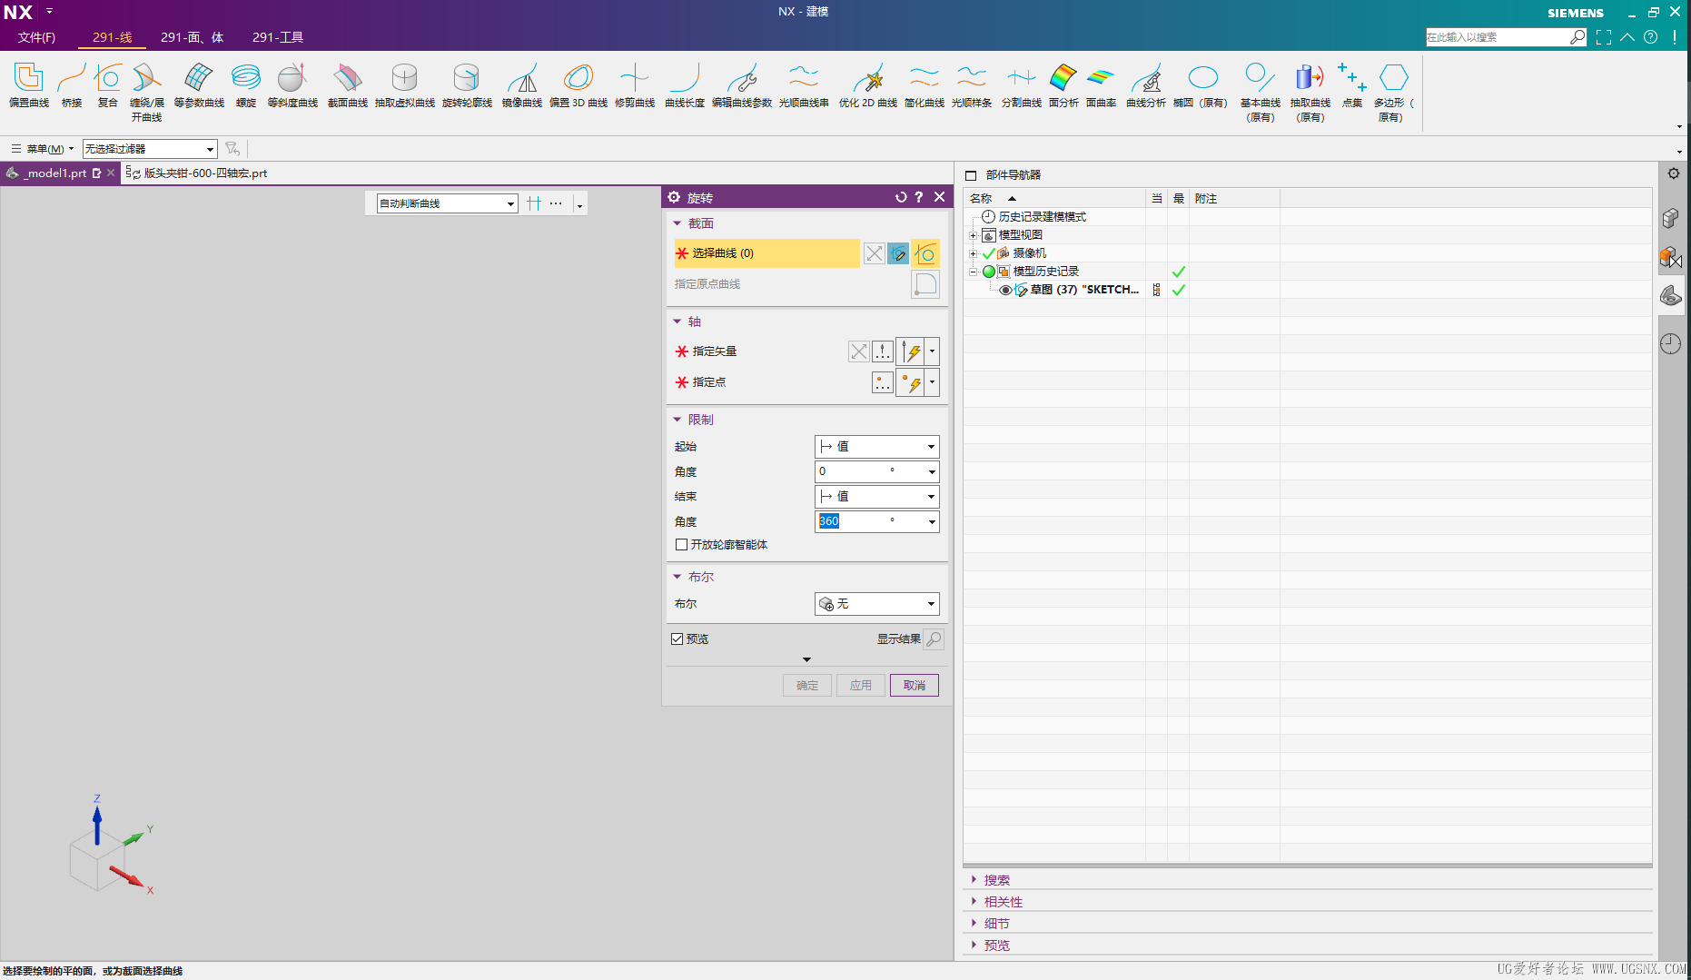Open the 自动判断曲线 curve rule dropdown

(x=447, y=203)
